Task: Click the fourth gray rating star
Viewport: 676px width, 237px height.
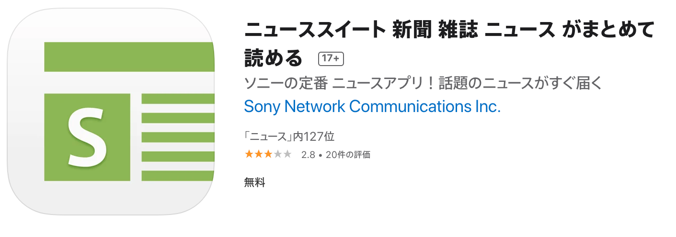Action: click(277, 154)
